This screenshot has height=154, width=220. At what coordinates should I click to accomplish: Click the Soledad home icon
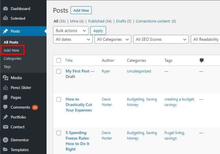pyautogui.click(x=5, y=18)
